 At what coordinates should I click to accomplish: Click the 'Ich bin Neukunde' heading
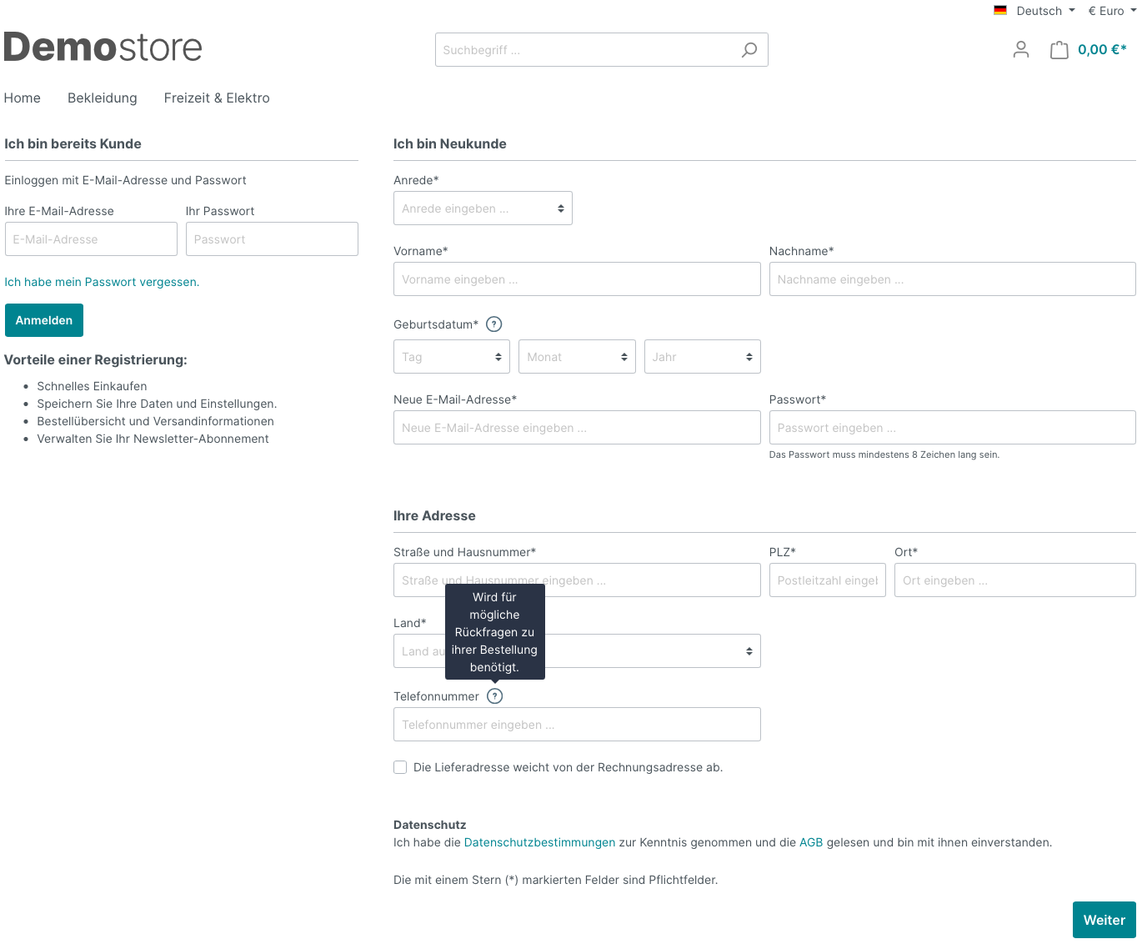pos(450,144)
